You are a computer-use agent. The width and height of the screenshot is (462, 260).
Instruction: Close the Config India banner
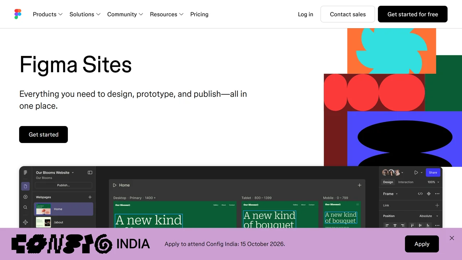click(x=452, y=238)
